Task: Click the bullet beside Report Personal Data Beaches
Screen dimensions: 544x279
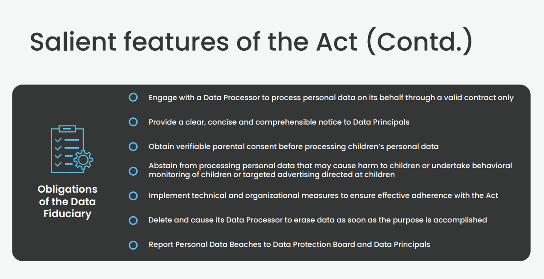Action: [133, 245]
